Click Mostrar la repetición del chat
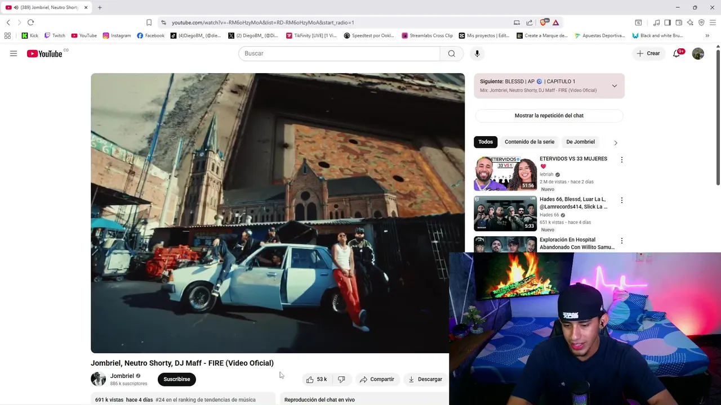The height and width of the screenshot is (405, 721). pos(549,115)
